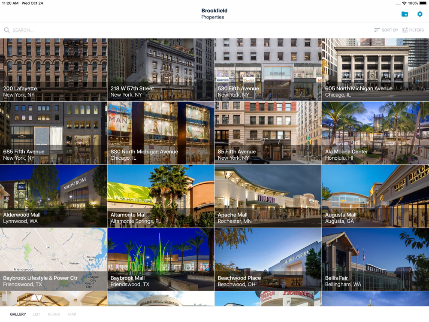Switch to the Gallery tab
429x322 pixels.
[x=18, y=314]
